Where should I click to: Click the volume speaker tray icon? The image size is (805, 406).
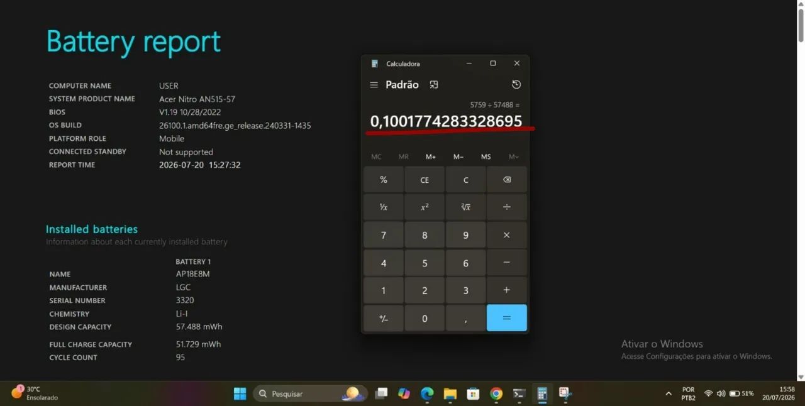[721, 393]
